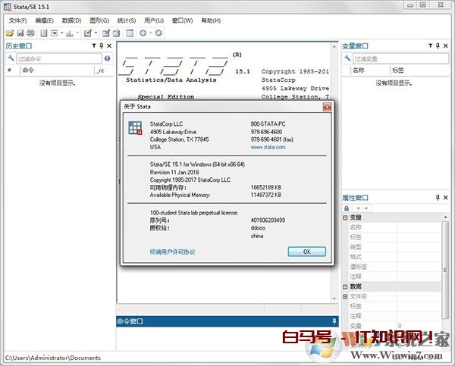The height and width of the screenshot is (366, 455).
Task: Click the wrench icon in 历史窗口 filter
Action: [12, 58]
